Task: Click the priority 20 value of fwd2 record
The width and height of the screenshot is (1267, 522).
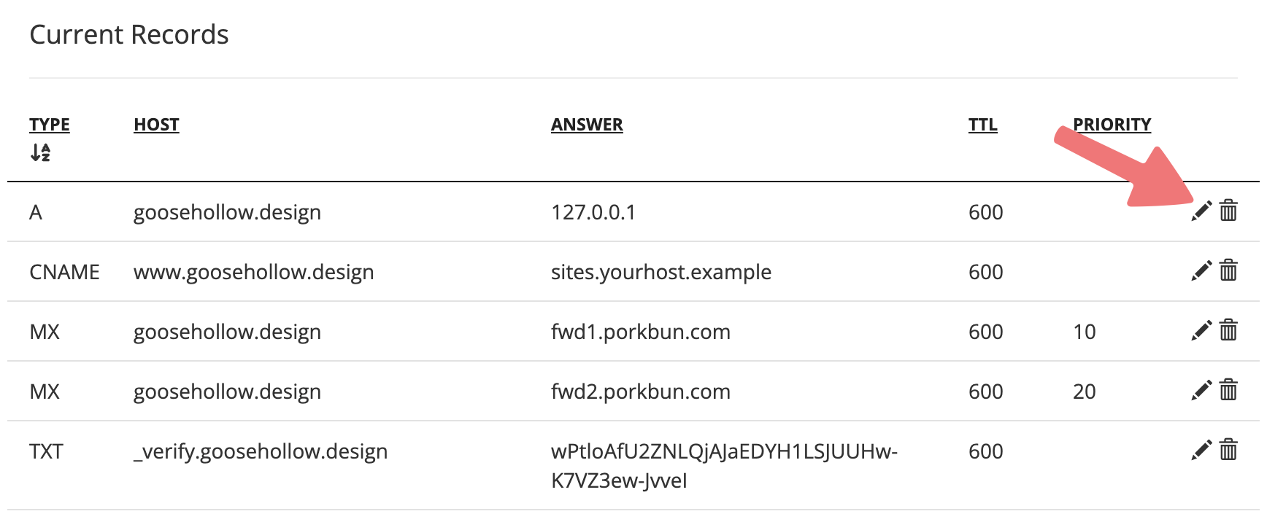Action: 1085,391
